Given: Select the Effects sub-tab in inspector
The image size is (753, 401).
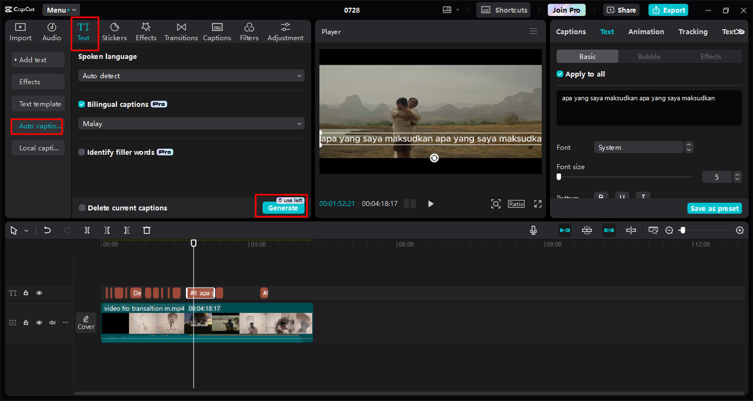Looking at the screenshot, I should [711, 56].
